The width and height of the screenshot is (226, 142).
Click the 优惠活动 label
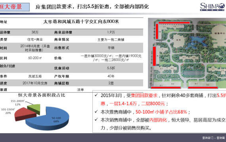[61, 68]
